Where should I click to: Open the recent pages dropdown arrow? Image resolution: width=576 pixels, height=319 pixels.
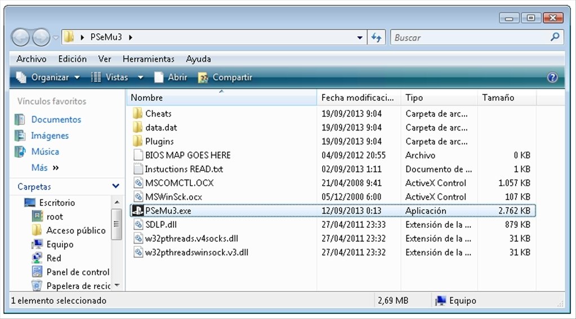point(56,38)
